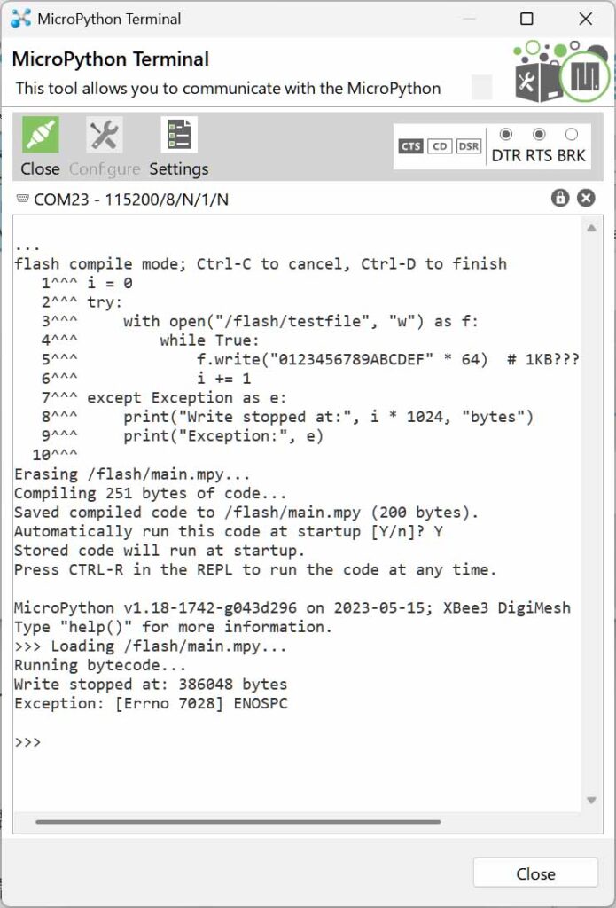The height and width of the screenshot is (908, 616).
Task: Toggle the DTR radio button
Action: [x=506, y=135]
